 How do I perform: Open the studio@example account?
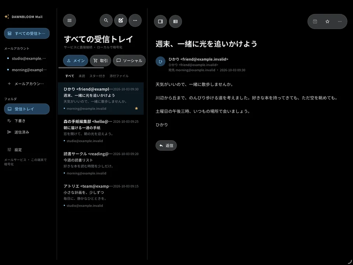coord(27,59)
